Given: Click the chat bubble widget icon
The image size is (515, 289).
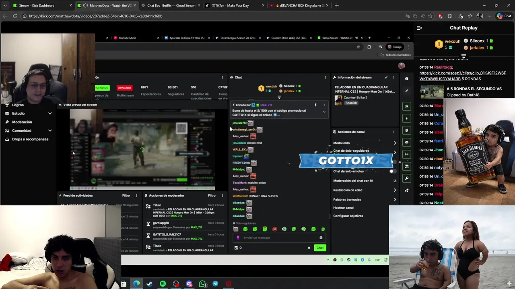Looking at the screenshot, I should coord(407,142).
